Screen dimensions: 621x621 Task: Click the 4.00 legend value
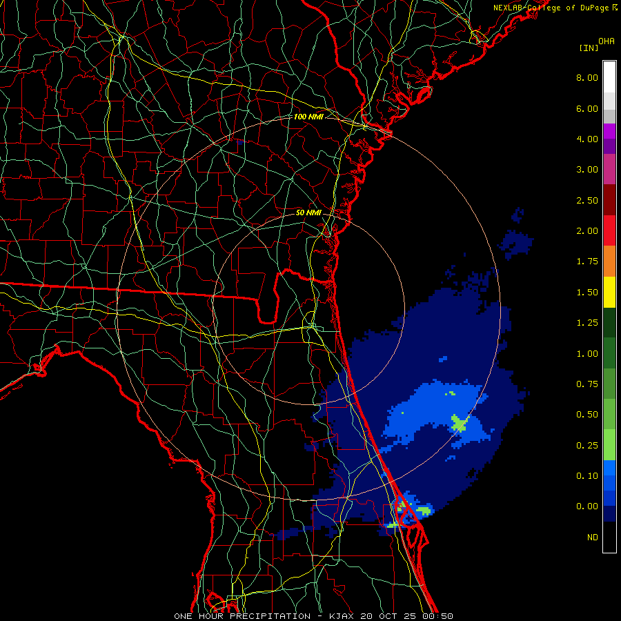pos(587,139)
